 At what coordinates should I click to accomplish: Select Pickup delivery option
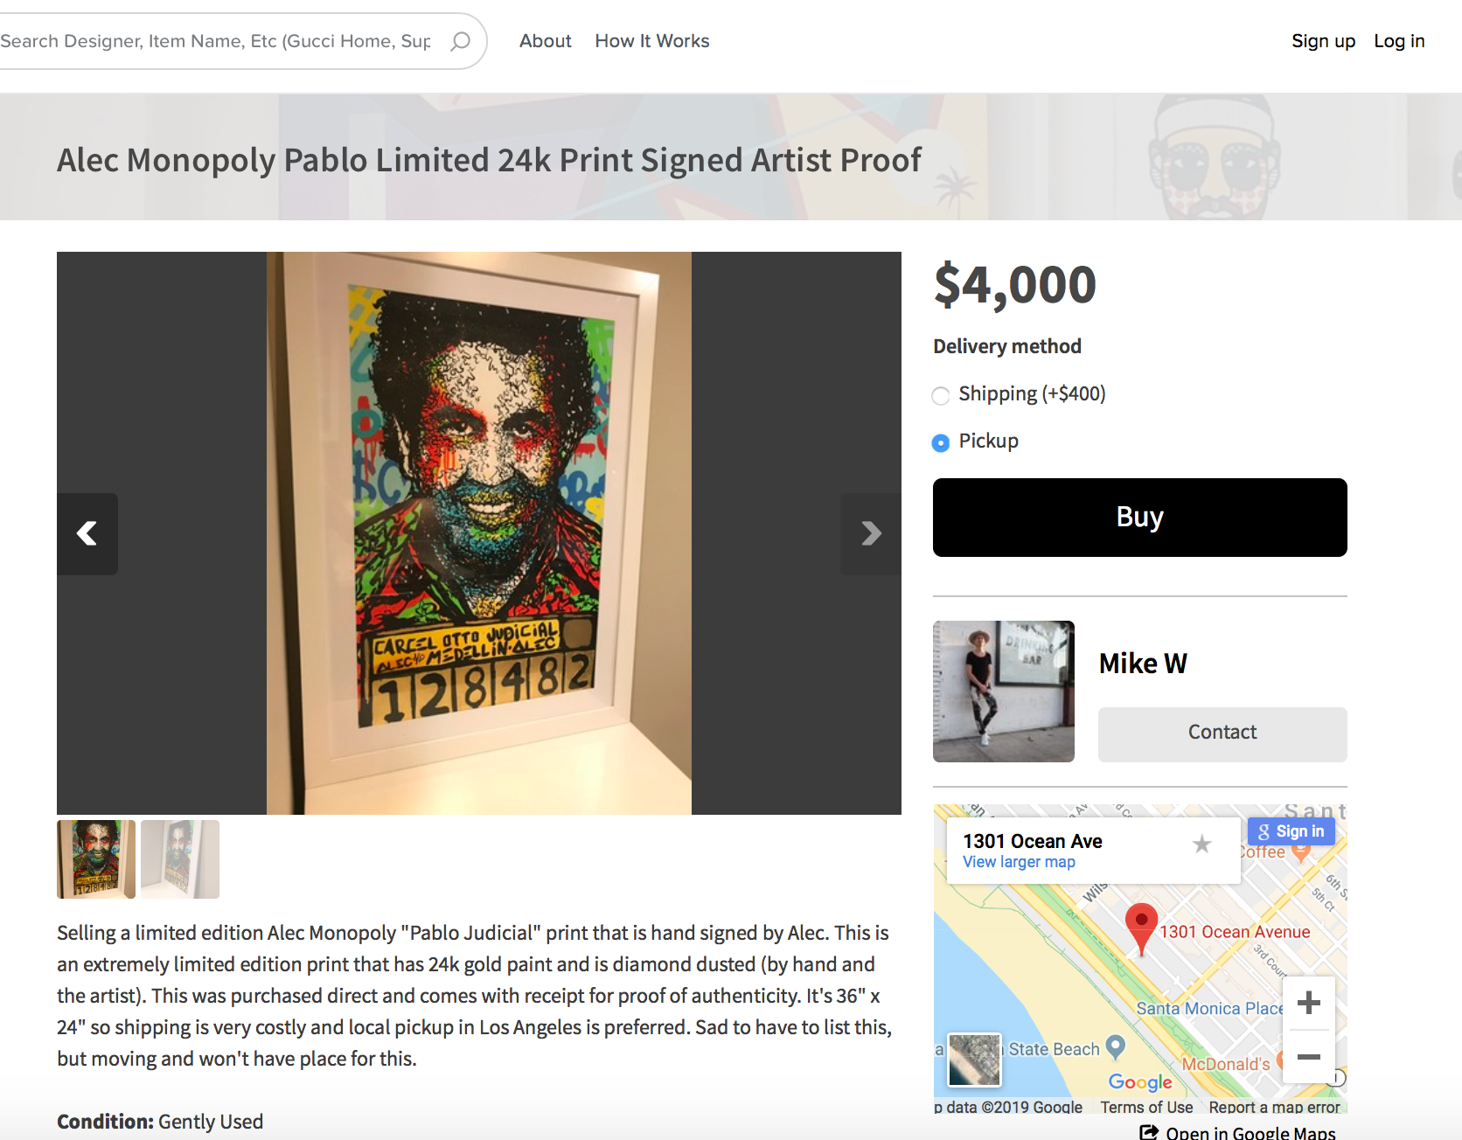tap(941, 443)
